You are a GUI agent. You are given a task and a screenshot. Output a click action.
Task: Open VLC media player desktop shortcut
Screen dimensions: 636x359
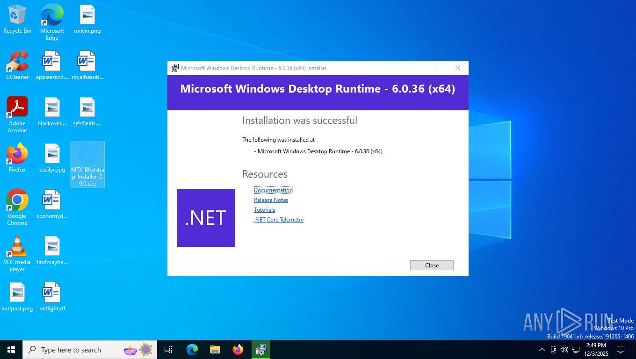tap(17, 253)
